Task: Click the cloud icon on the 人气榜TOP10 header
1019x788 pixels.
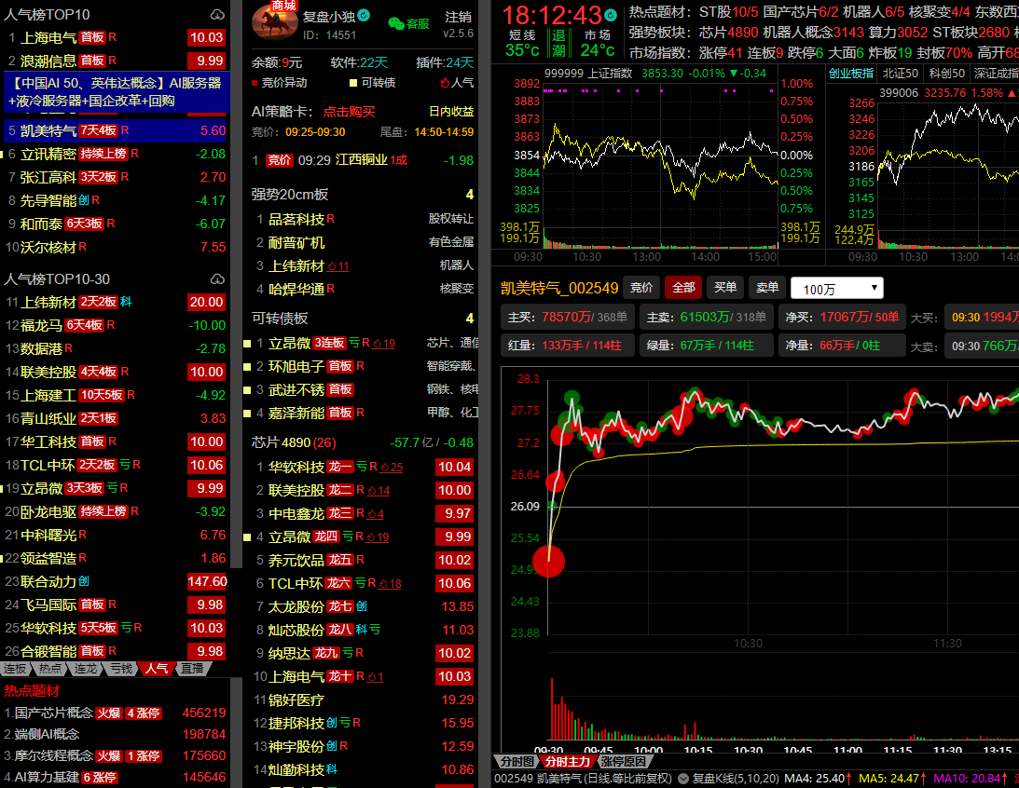Action: [218, 14]
